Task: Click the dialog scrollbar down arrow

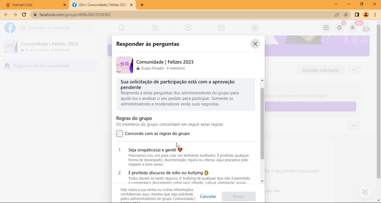Action: point(262,181)
